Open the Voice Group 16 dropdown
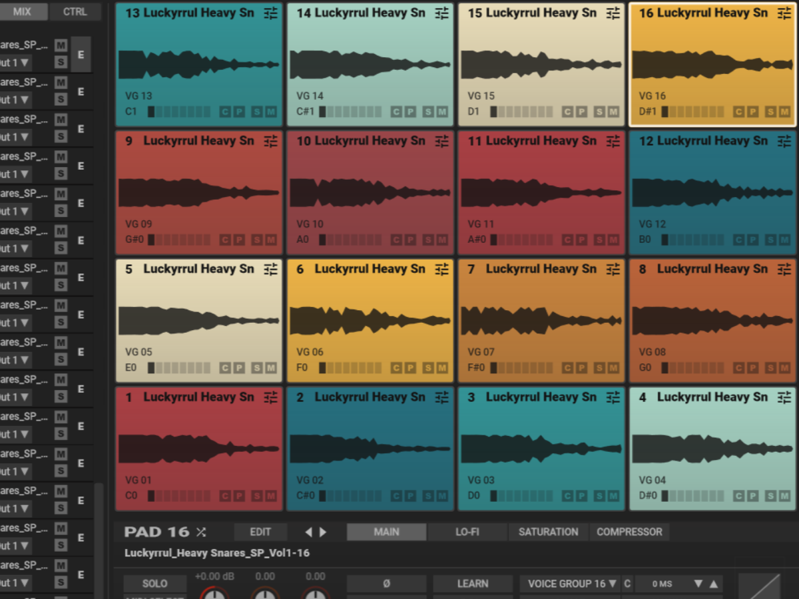 pyautogui.click(x=570, y=584)
